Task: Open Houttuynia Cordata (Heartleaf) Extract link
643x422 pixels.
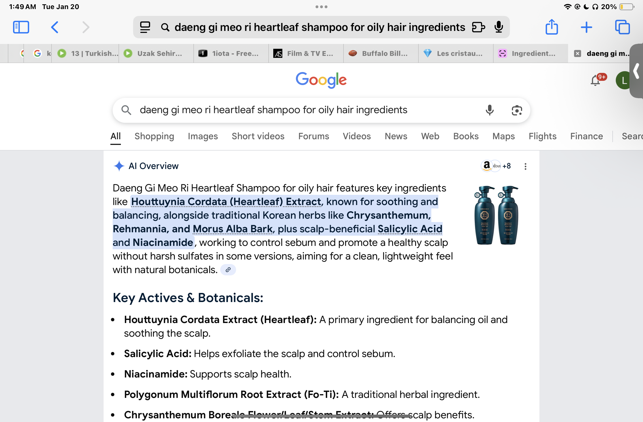Action: pyautogui.click(x=226, y=202)
